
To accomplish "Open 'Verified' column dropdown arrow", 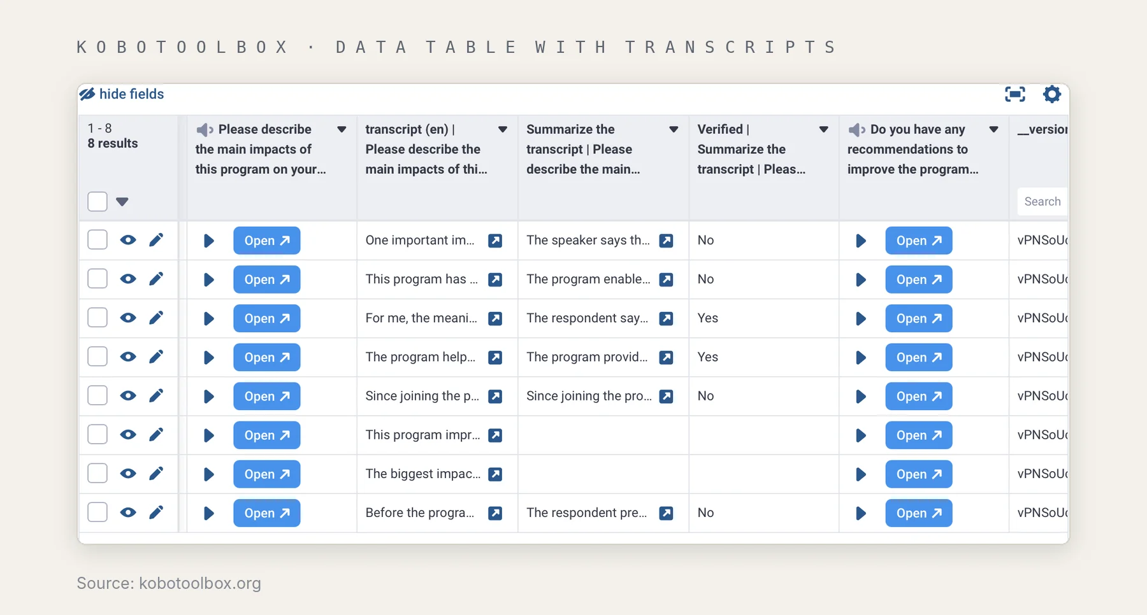I will click(x=823, y=129).
